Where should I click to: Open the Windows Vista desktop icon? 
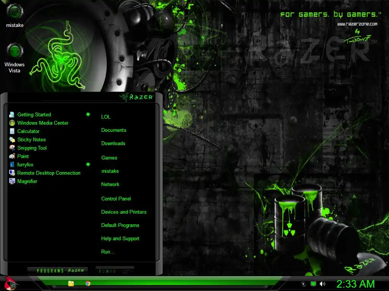[x=15, y=50]
